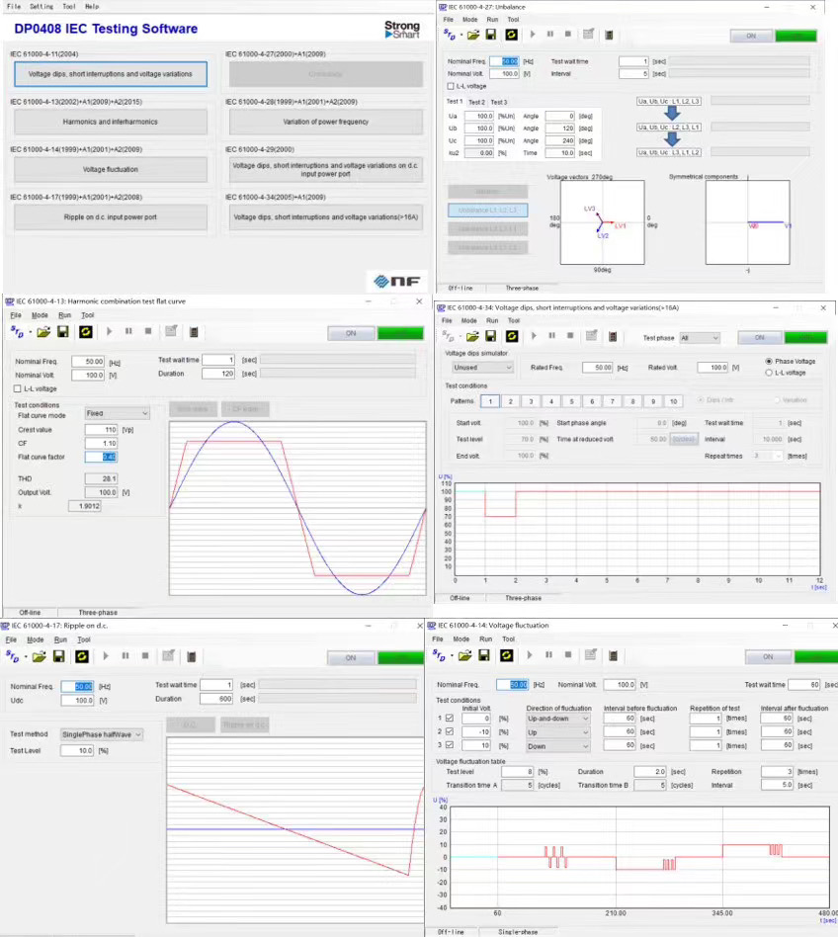838x937 pixels.
Task: Open the Setting menu in DP0408 main window
Action: coord(42,6)
